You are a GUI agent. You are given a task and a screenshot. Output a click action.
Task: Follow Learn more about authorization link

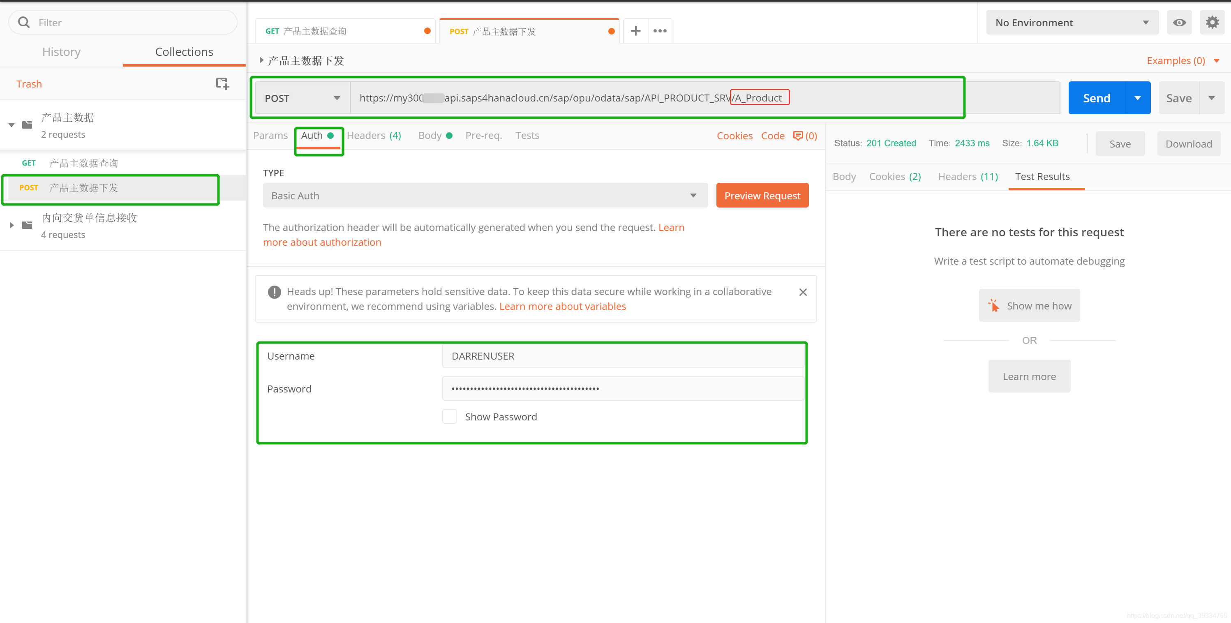[322, 242]
